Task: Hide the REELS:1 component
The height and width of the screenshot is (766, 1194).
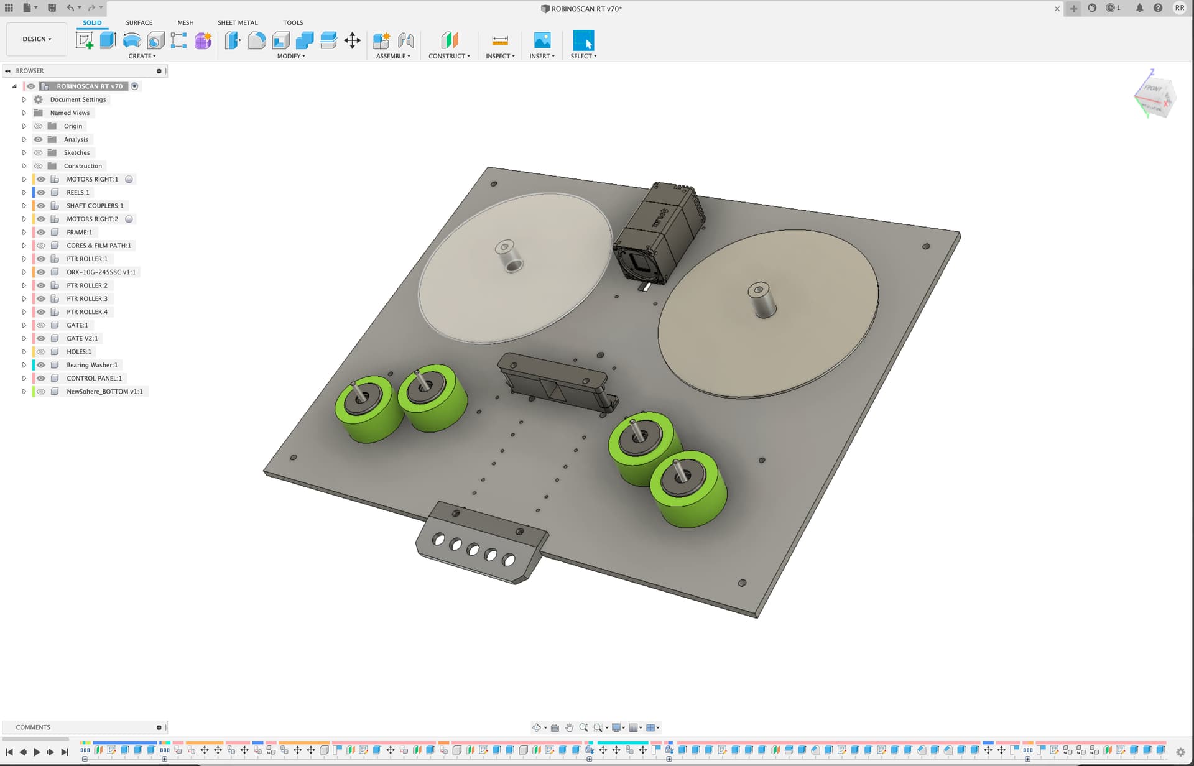Action: coord(41,192)
